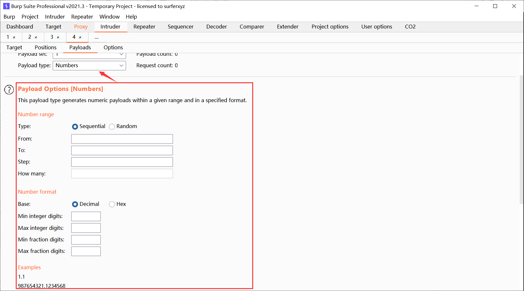
Task: Click the 'Examples' label
Action: click(x=30, y=267)
